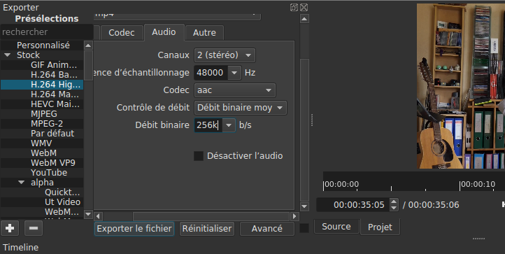
Task: Click the settings area scroll-right arrow
Action: pos(294,216)
